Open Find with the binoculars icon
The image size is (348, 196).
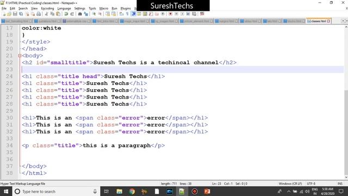pos(80,14)
